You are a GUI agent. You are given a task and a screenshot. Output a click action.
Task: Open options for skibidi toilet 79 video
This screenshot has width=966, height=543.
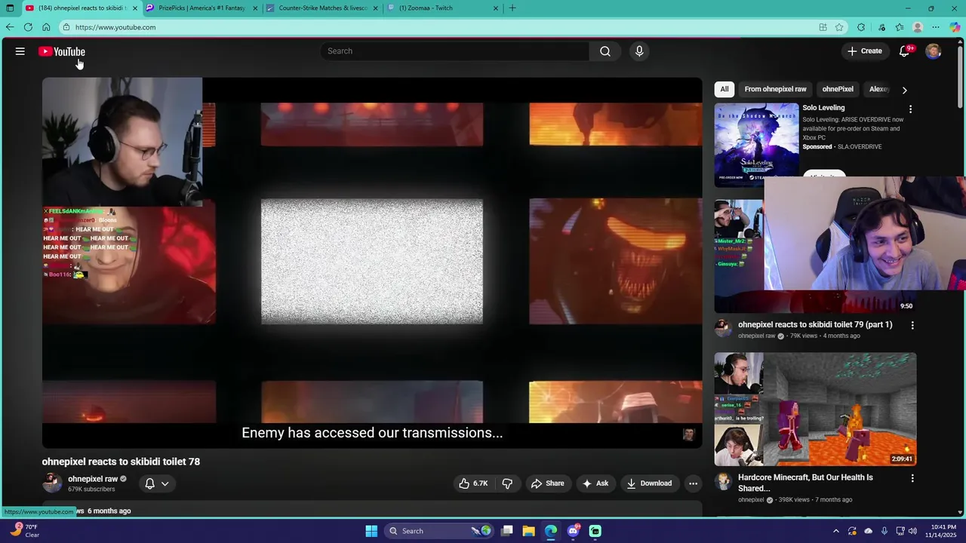click(912, 326)
